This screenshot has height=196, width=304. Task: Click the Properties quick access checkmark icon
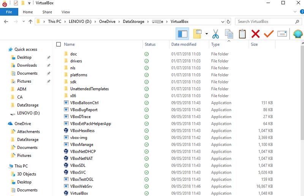16,3
